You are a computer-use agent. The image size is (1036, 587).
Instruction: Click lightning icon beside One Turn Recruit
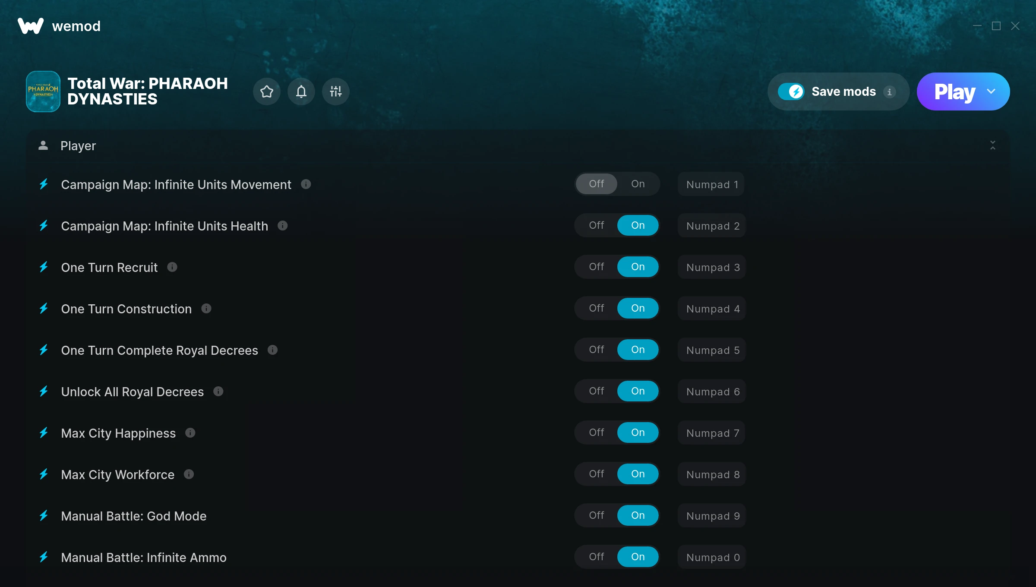[44, 267]
